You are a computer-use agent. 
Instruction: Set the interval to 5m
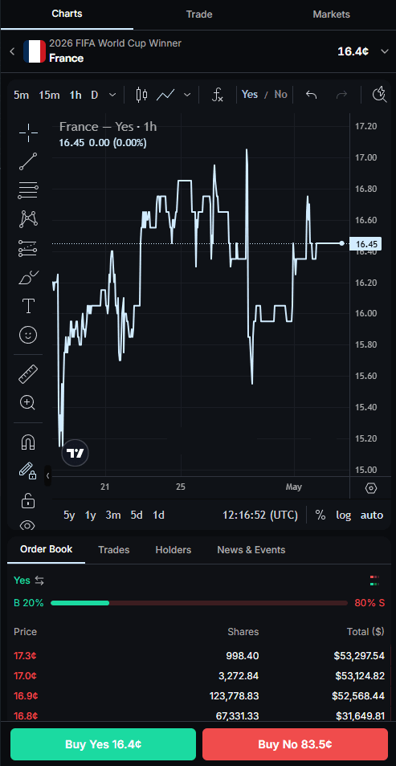tap(21, 95)
